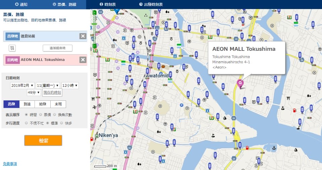Select 票價 sort order radio button
Viewport: 322px width, 170px height.
click(41, 115)
